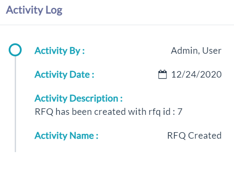
Task: Click the Activity Log heading
Action: click(34, 10)
